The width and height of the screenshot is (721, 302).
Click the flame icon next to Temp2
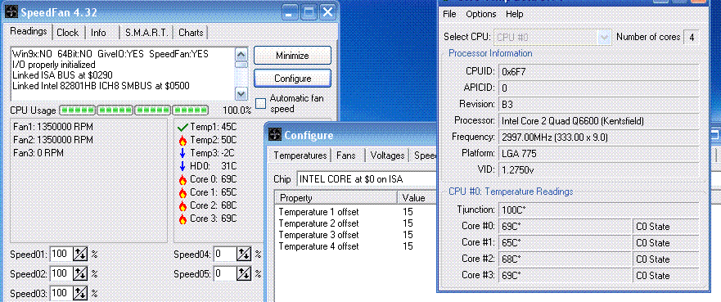click(x=183, y=140)
